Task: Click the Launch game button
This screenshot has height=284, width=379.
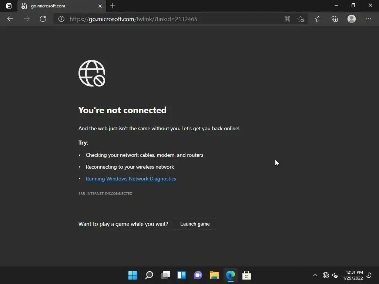Action: pos(195,224)
